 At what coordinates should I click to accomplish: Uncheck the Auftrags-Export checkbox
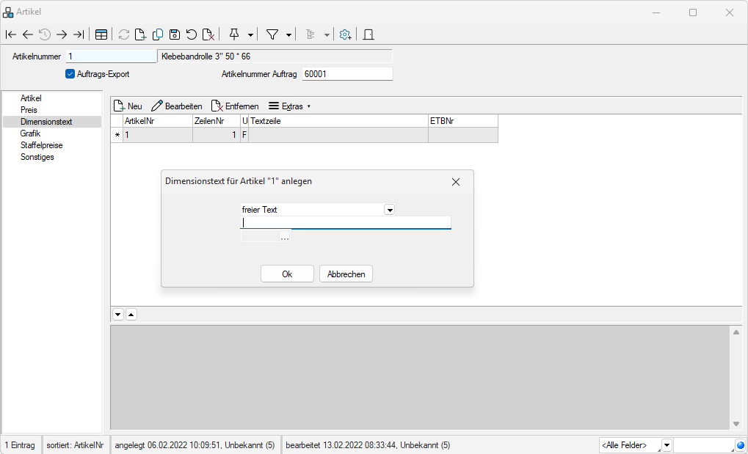70,74
